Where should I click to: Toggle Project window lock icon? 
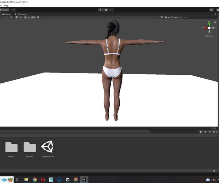click(212, 128)
